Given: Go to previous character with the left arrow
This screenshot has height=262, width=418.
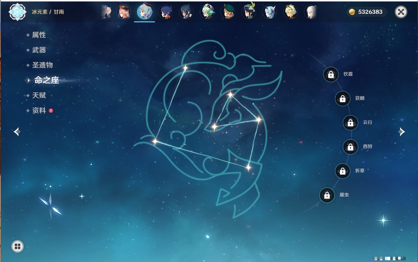Looking at the screenshot, I should coord(17,132).
